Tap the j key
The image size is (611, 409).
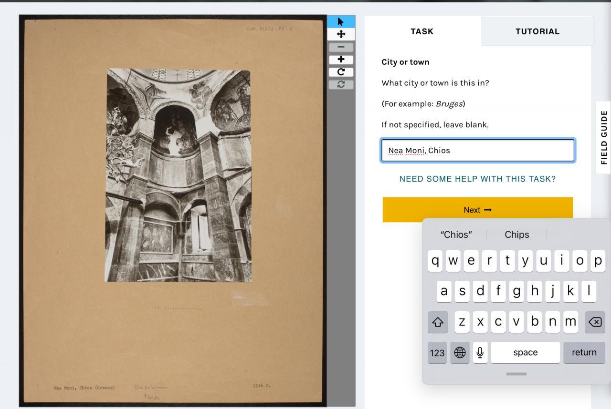click(553, 291)
